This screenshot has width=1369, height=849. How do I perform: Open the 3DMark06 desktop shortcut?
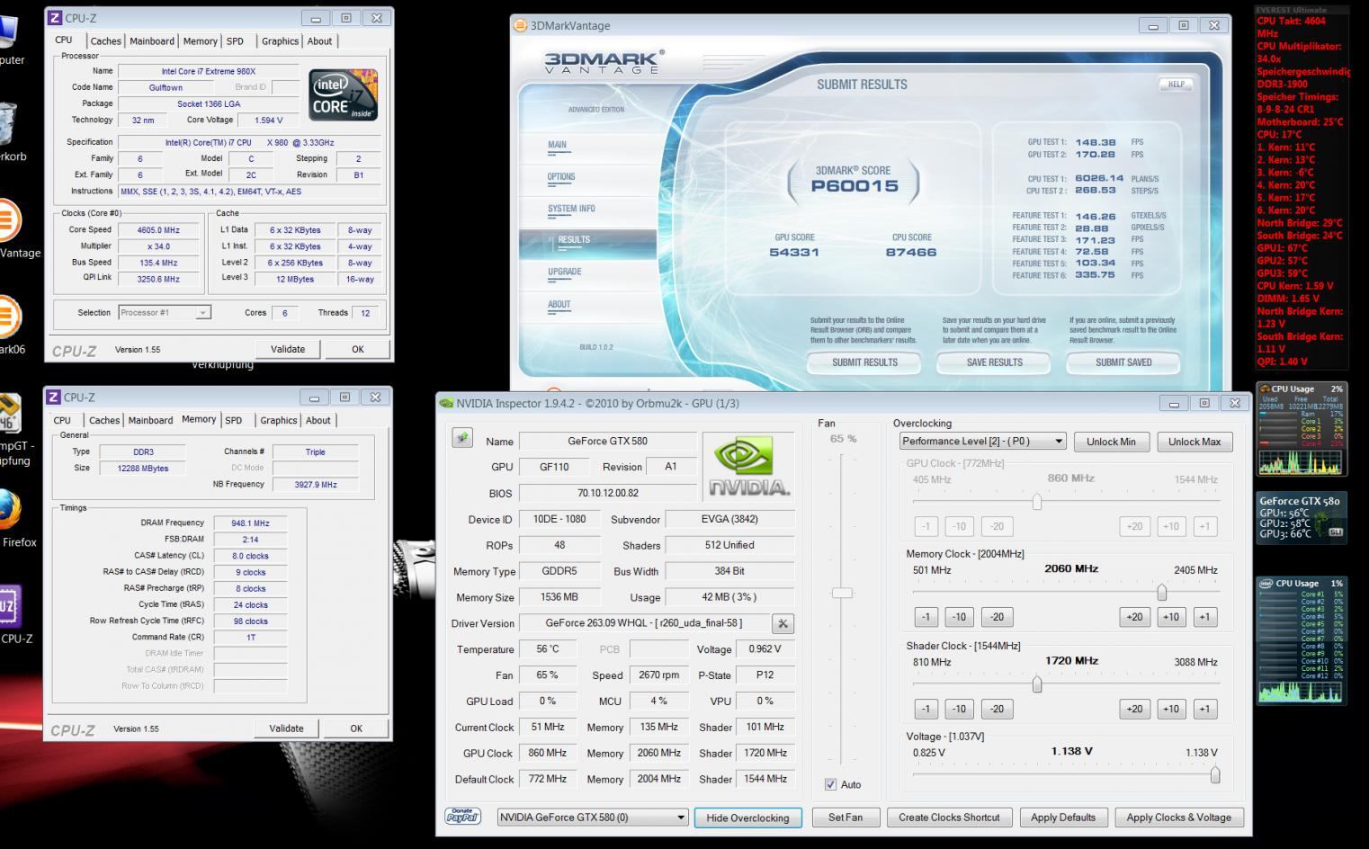pos(9,317)
